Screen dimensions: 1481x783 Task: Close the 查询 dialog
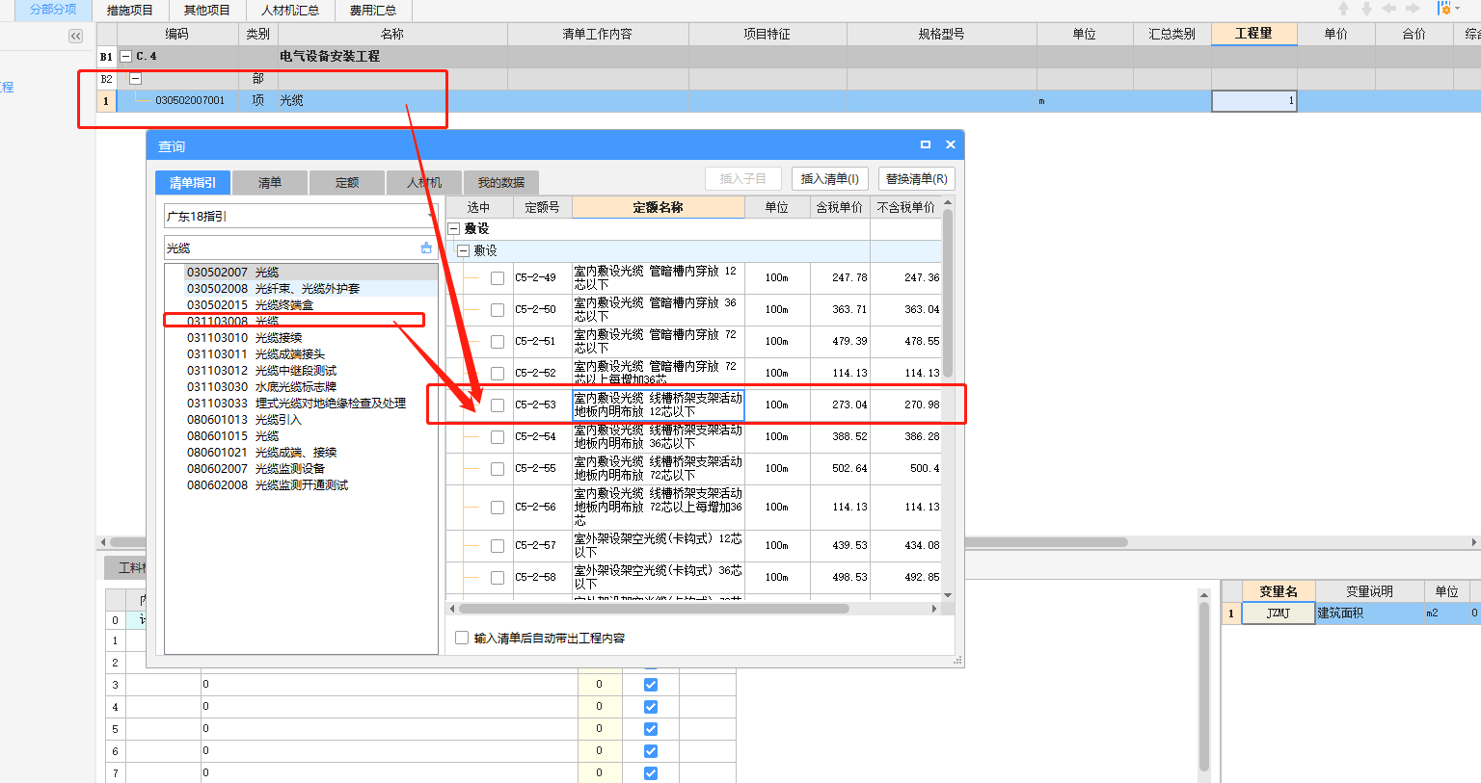point(951,144)
